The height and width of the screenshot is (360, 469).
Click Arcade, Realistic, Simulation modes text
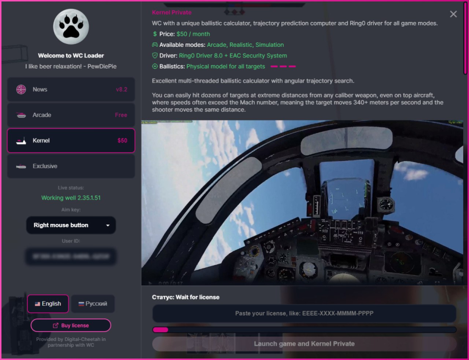[245, 45]
